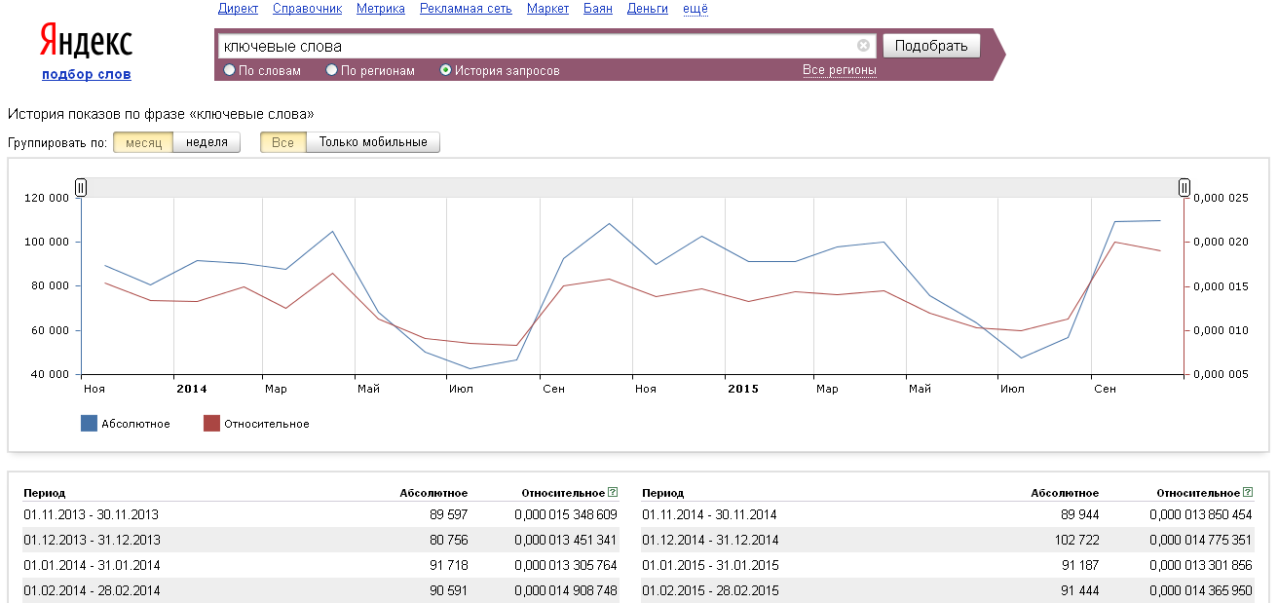
Task: Show Только мобильные statistics
Action: tap(373, 142)
